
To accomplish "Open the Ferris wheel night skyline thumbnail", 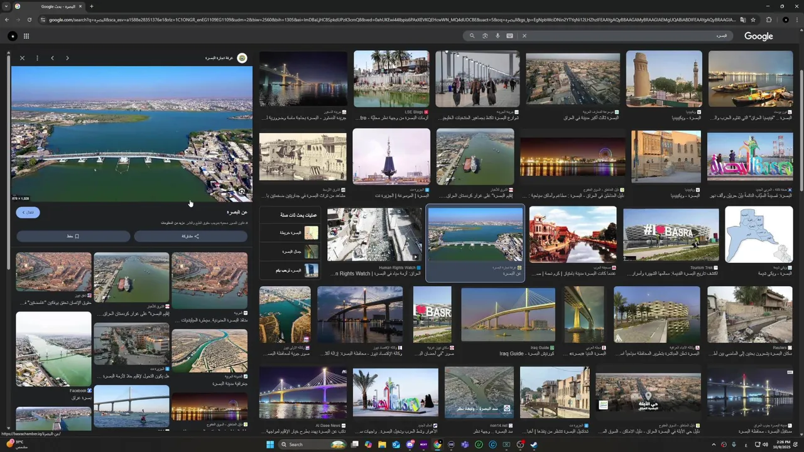I will (573, 156).
